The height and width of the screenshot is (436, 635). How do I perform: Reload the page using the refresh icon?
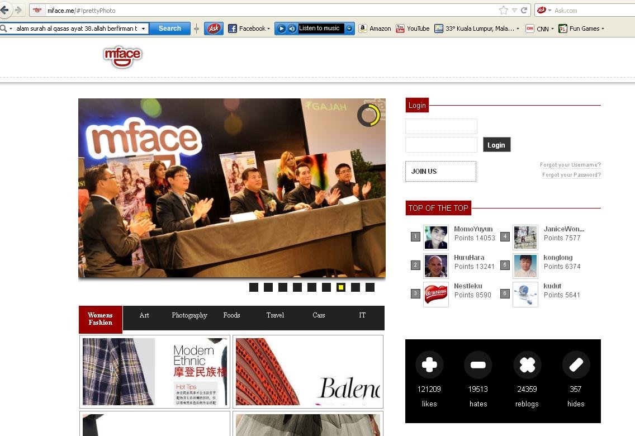524,10
